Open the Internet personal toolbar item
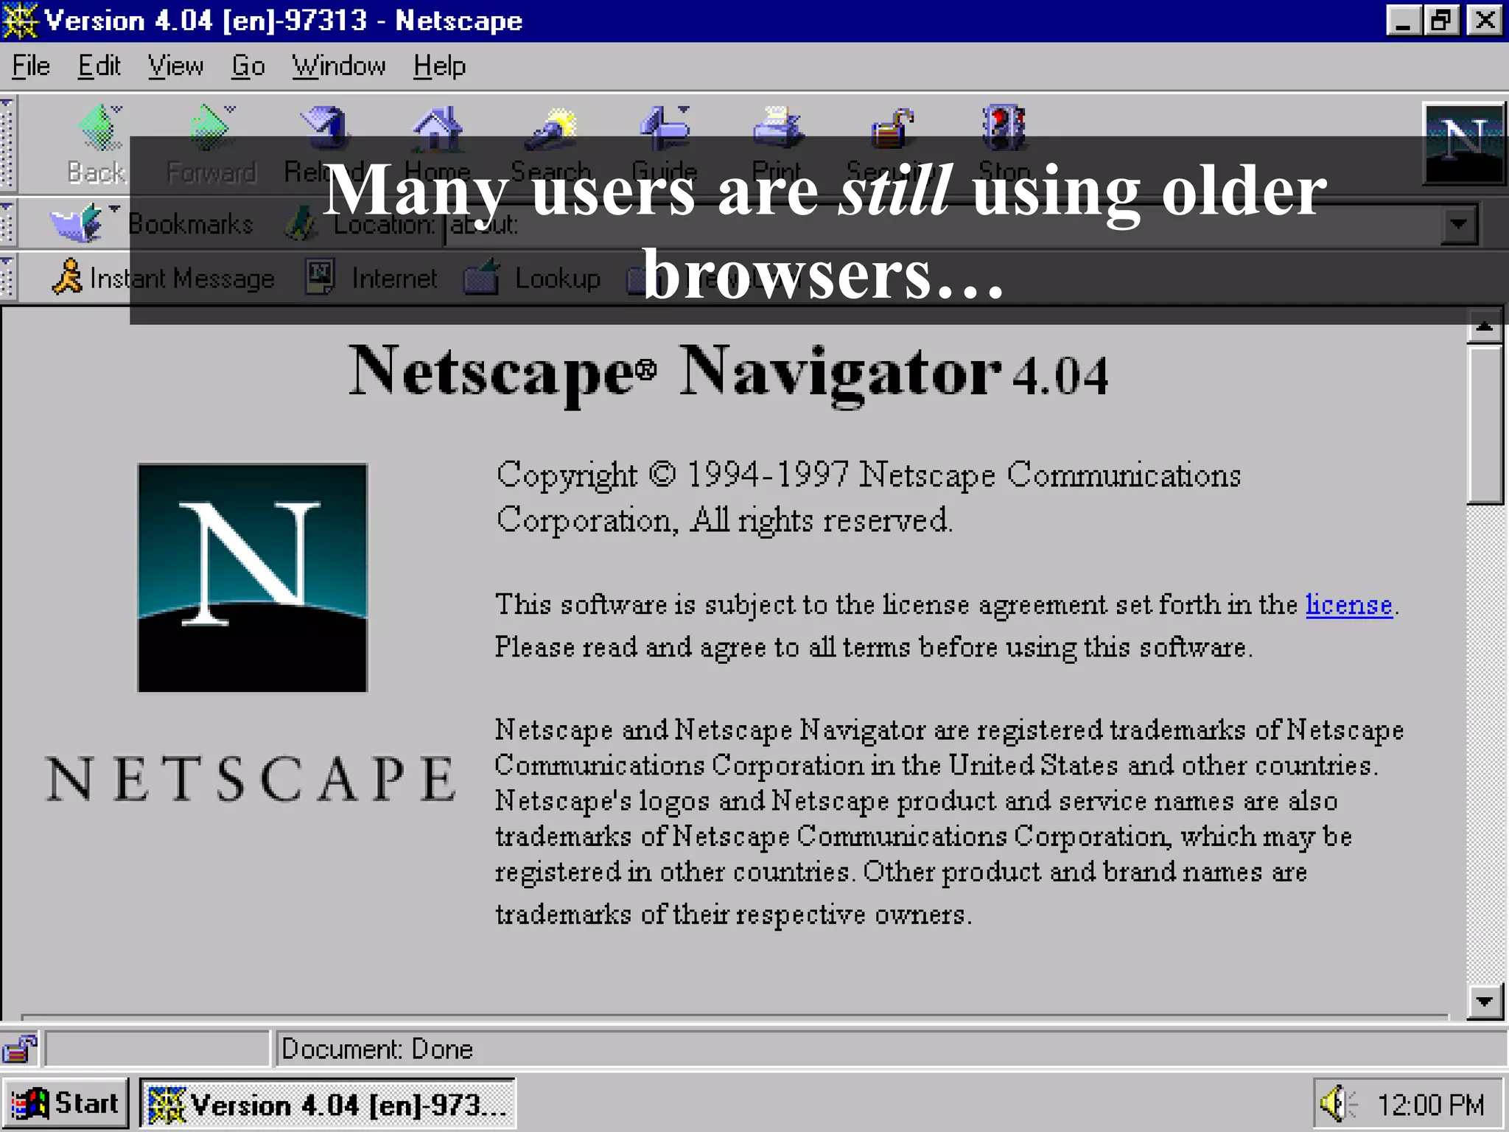The image size is (1509, 1132). (372, 278)
